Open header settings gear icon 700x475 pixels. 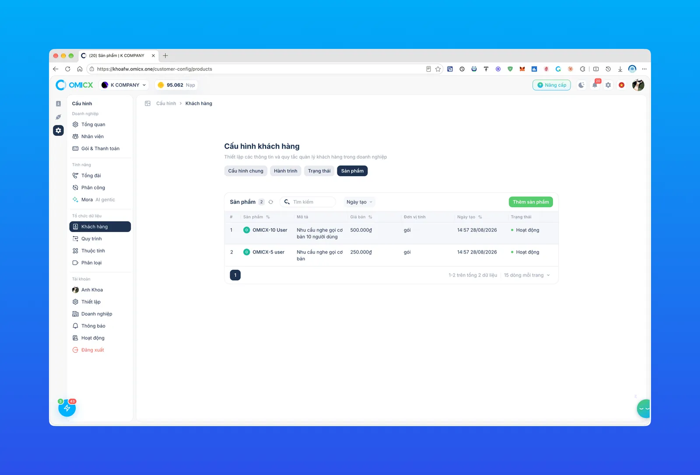(608, 85)
